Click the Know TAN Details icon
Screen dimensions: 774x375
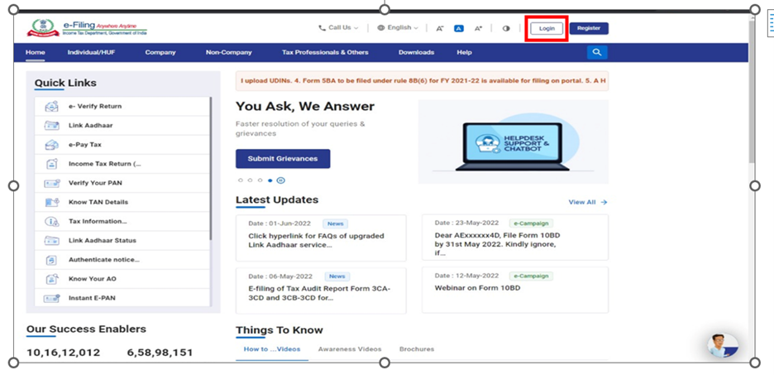(x=51, y=202)
